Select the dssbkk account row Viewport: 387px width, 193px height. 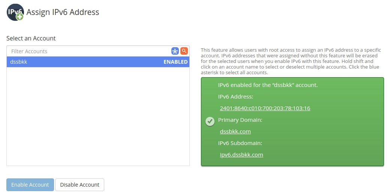[x=75, y=62]
